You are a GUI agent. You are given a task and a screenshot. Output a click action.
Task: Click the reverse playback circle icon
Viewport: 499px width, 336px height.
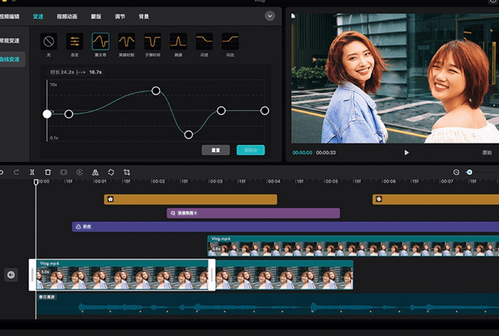point(80,172)
